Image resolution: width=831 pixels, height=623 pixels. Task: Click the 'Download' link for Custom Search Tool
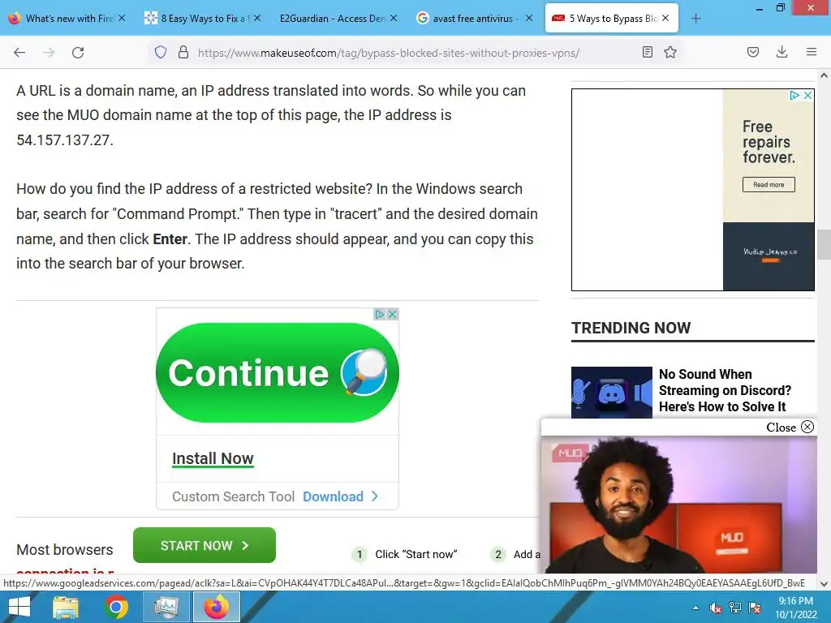coord(333,496)
